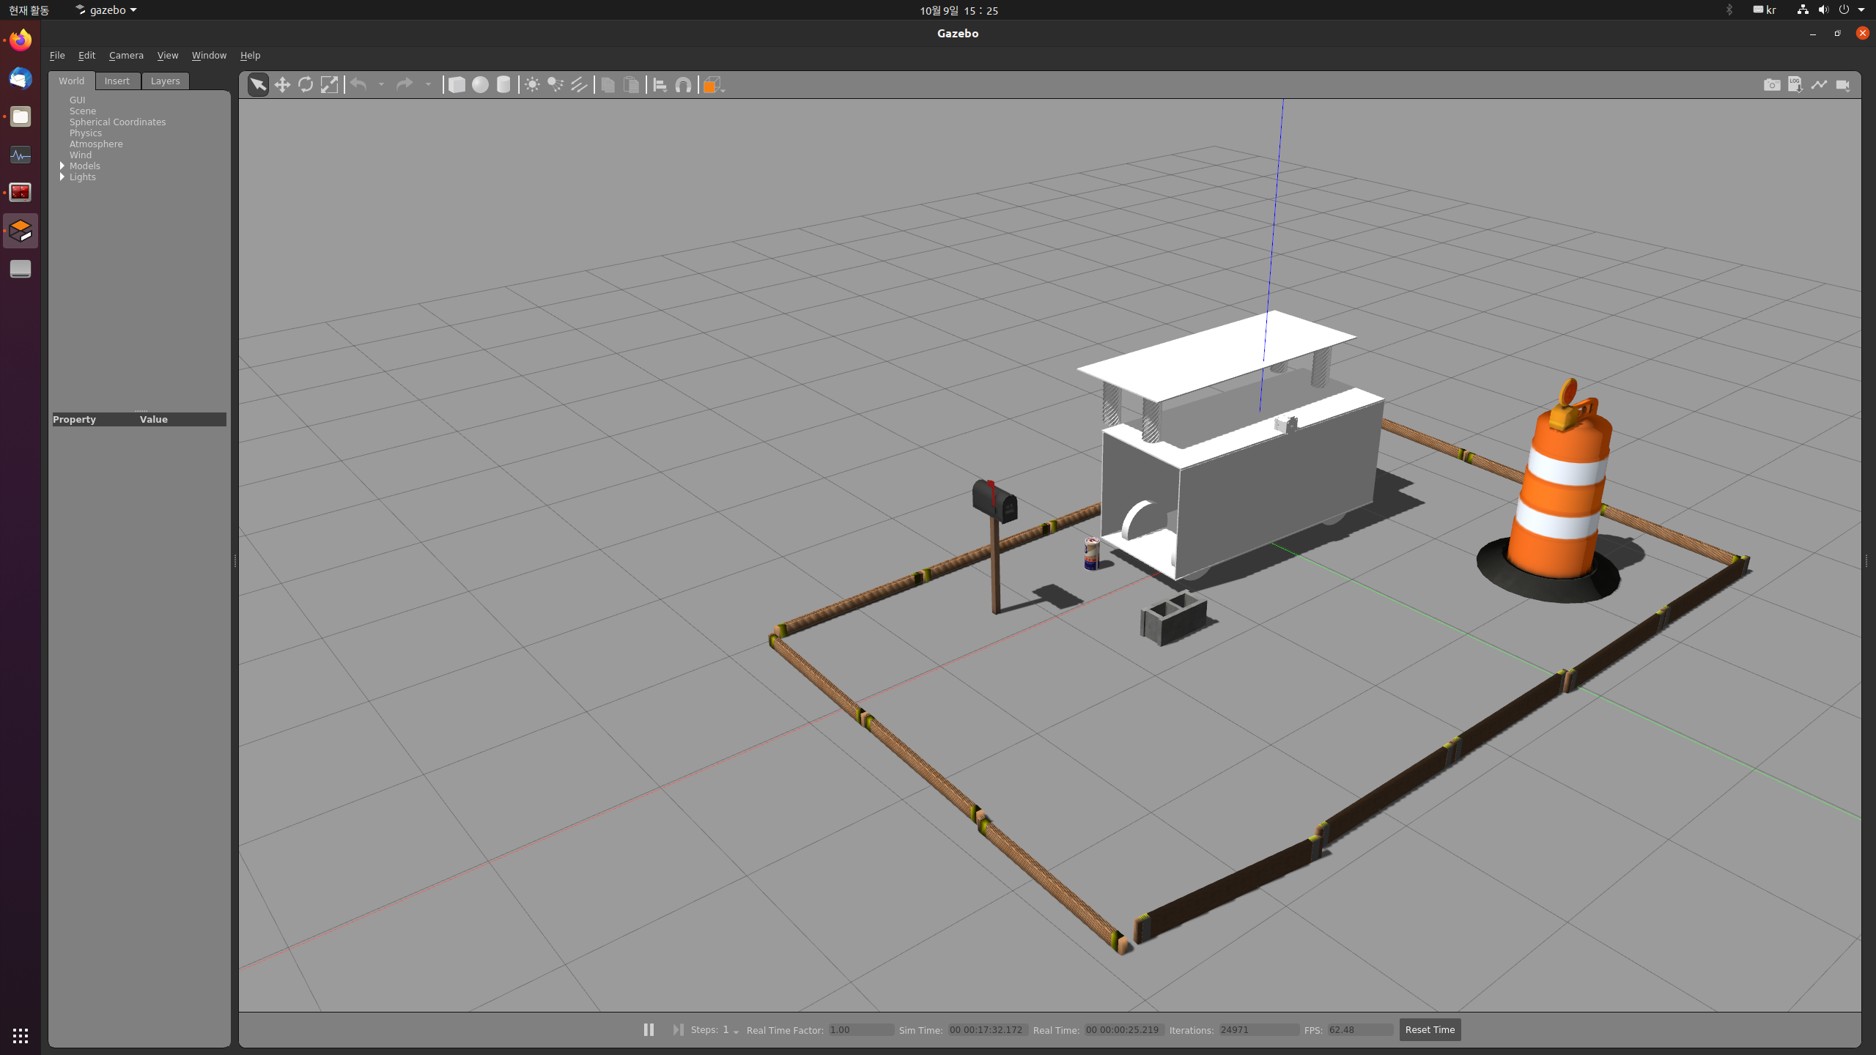
Task: Insert a sphere shape
Action: tap(480, 85)
